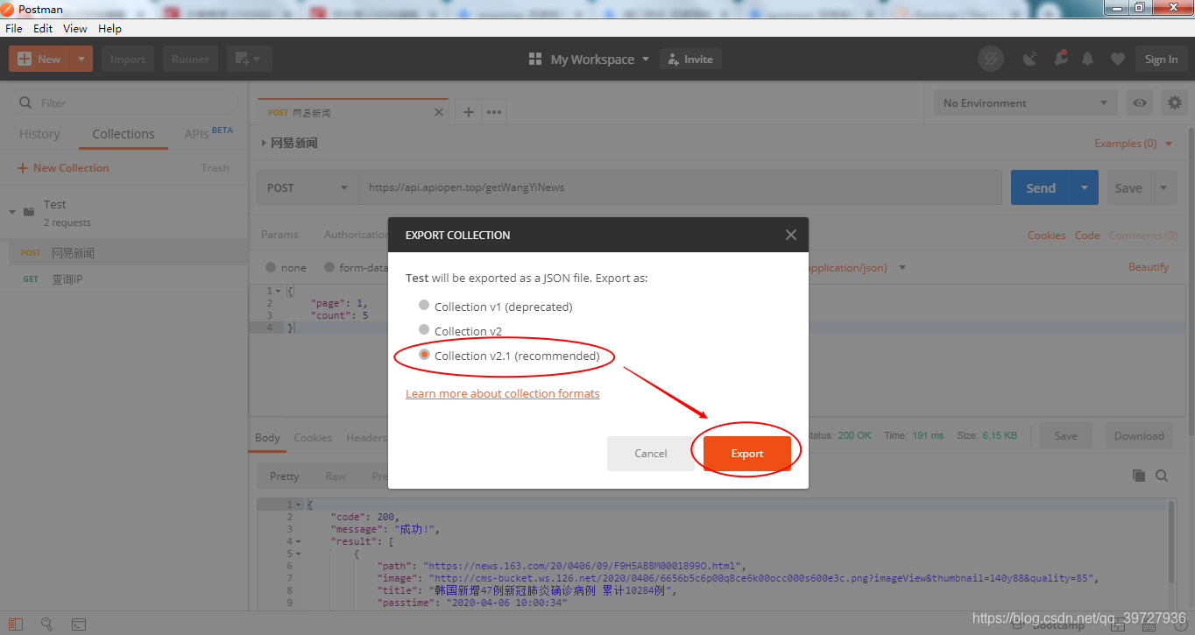Open the notifications bell
The image size is (1195, 635).
(1088, 59)
